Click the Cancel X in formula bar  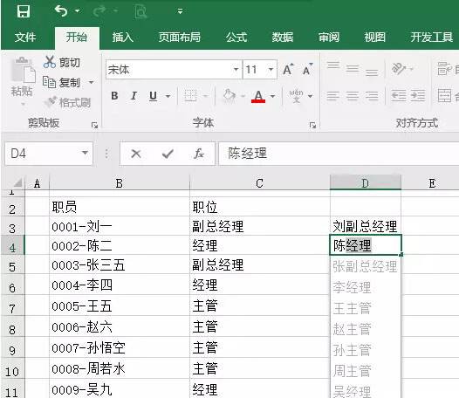coord(136,154)
